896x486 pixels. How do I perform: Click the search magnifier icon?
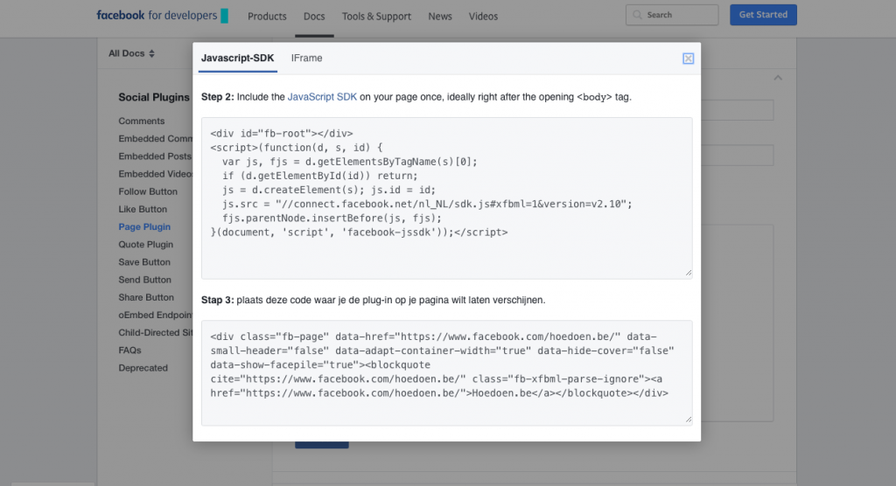[638, 15]
